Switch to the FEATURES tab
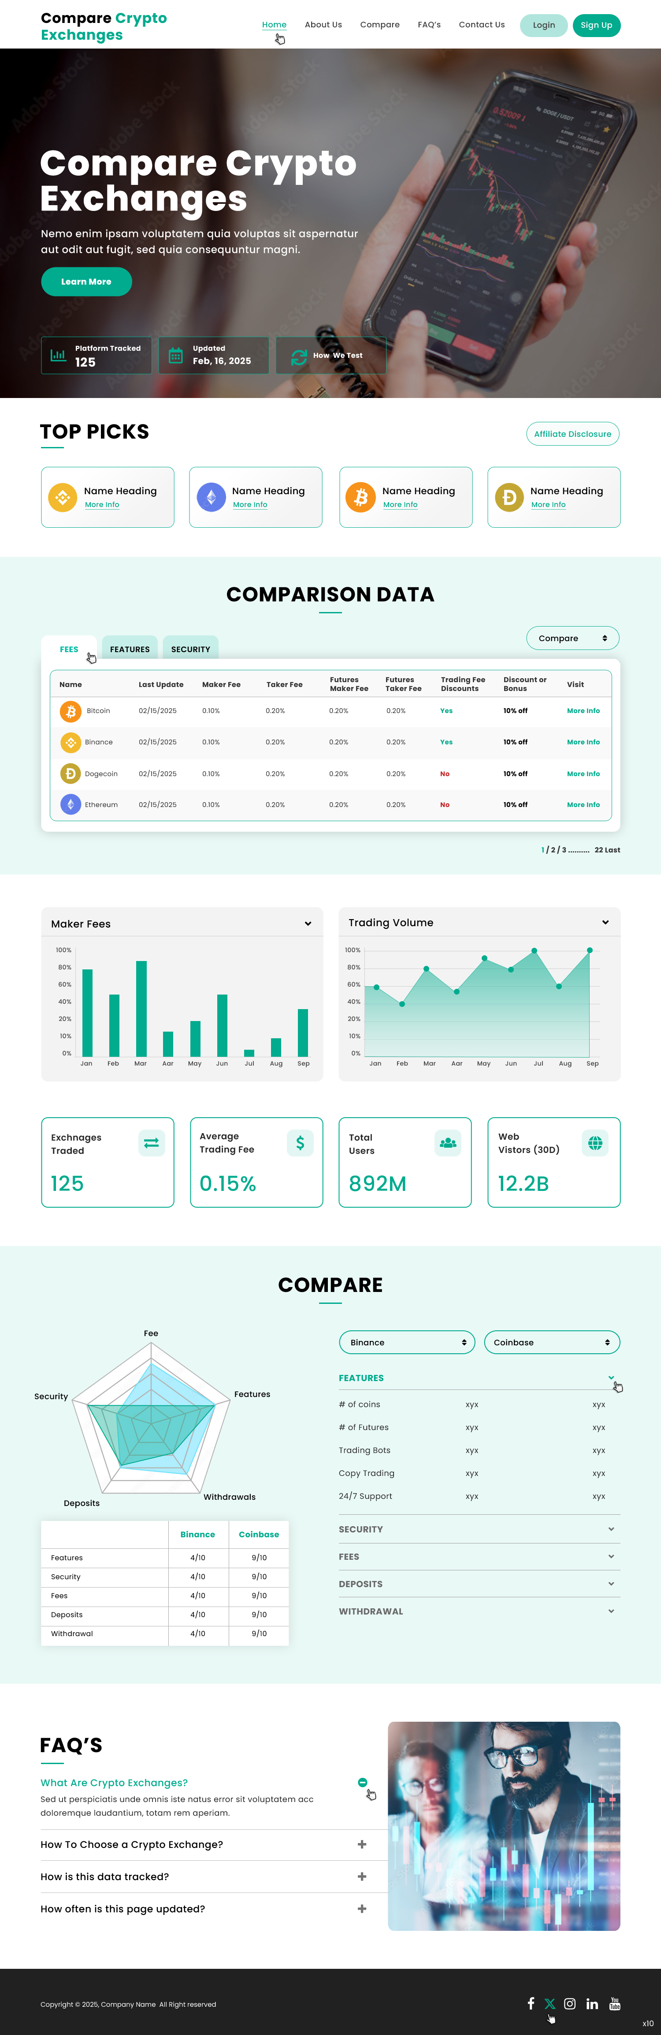661x2035 pixels. [130, 649]
